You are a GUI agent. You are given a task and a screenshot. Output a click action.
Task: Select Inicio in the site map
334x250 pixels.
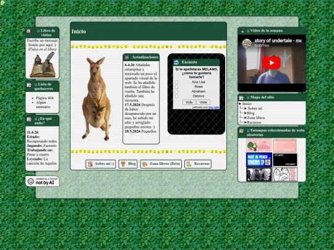click(247, 104)
